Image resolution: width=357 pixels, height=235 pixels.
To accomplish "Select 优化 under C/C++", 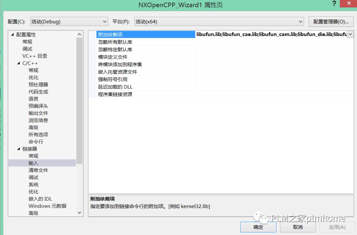I will (x=33, y=77).
